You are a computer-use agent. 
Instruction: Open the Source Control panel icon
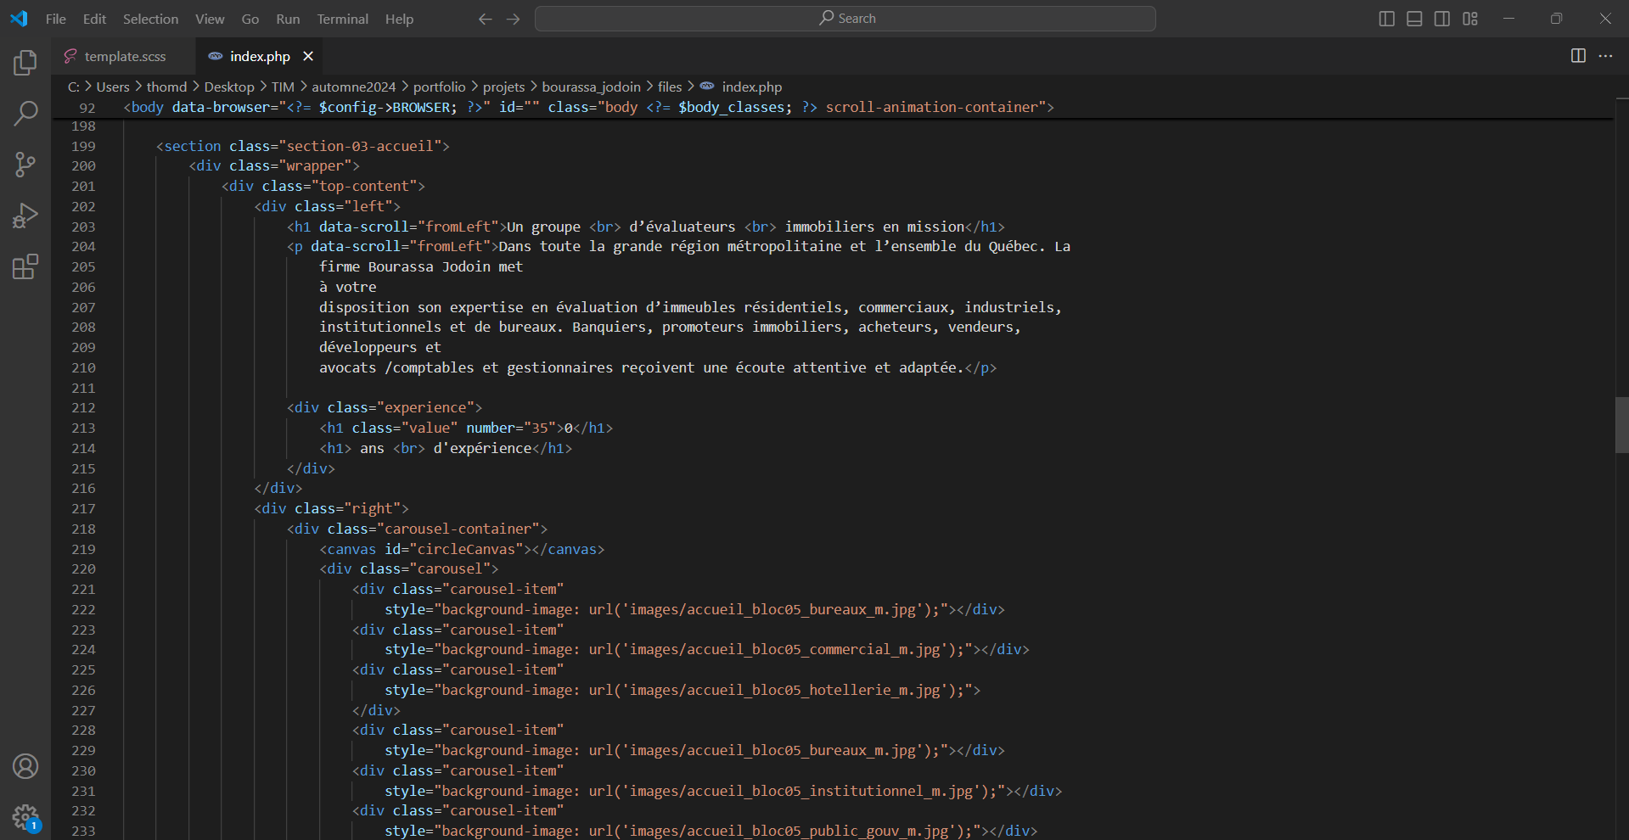click(25, 165)
